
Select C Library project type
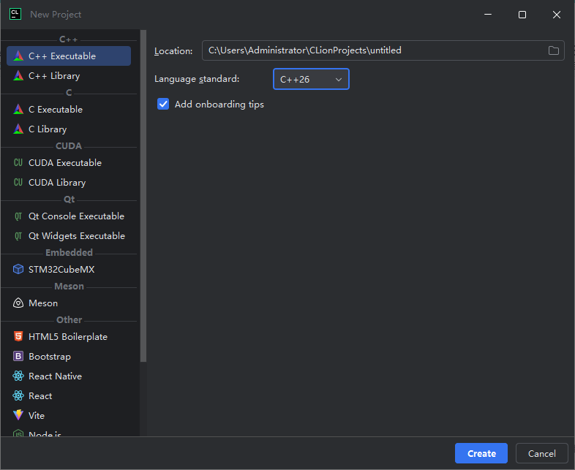pos(69,129)
